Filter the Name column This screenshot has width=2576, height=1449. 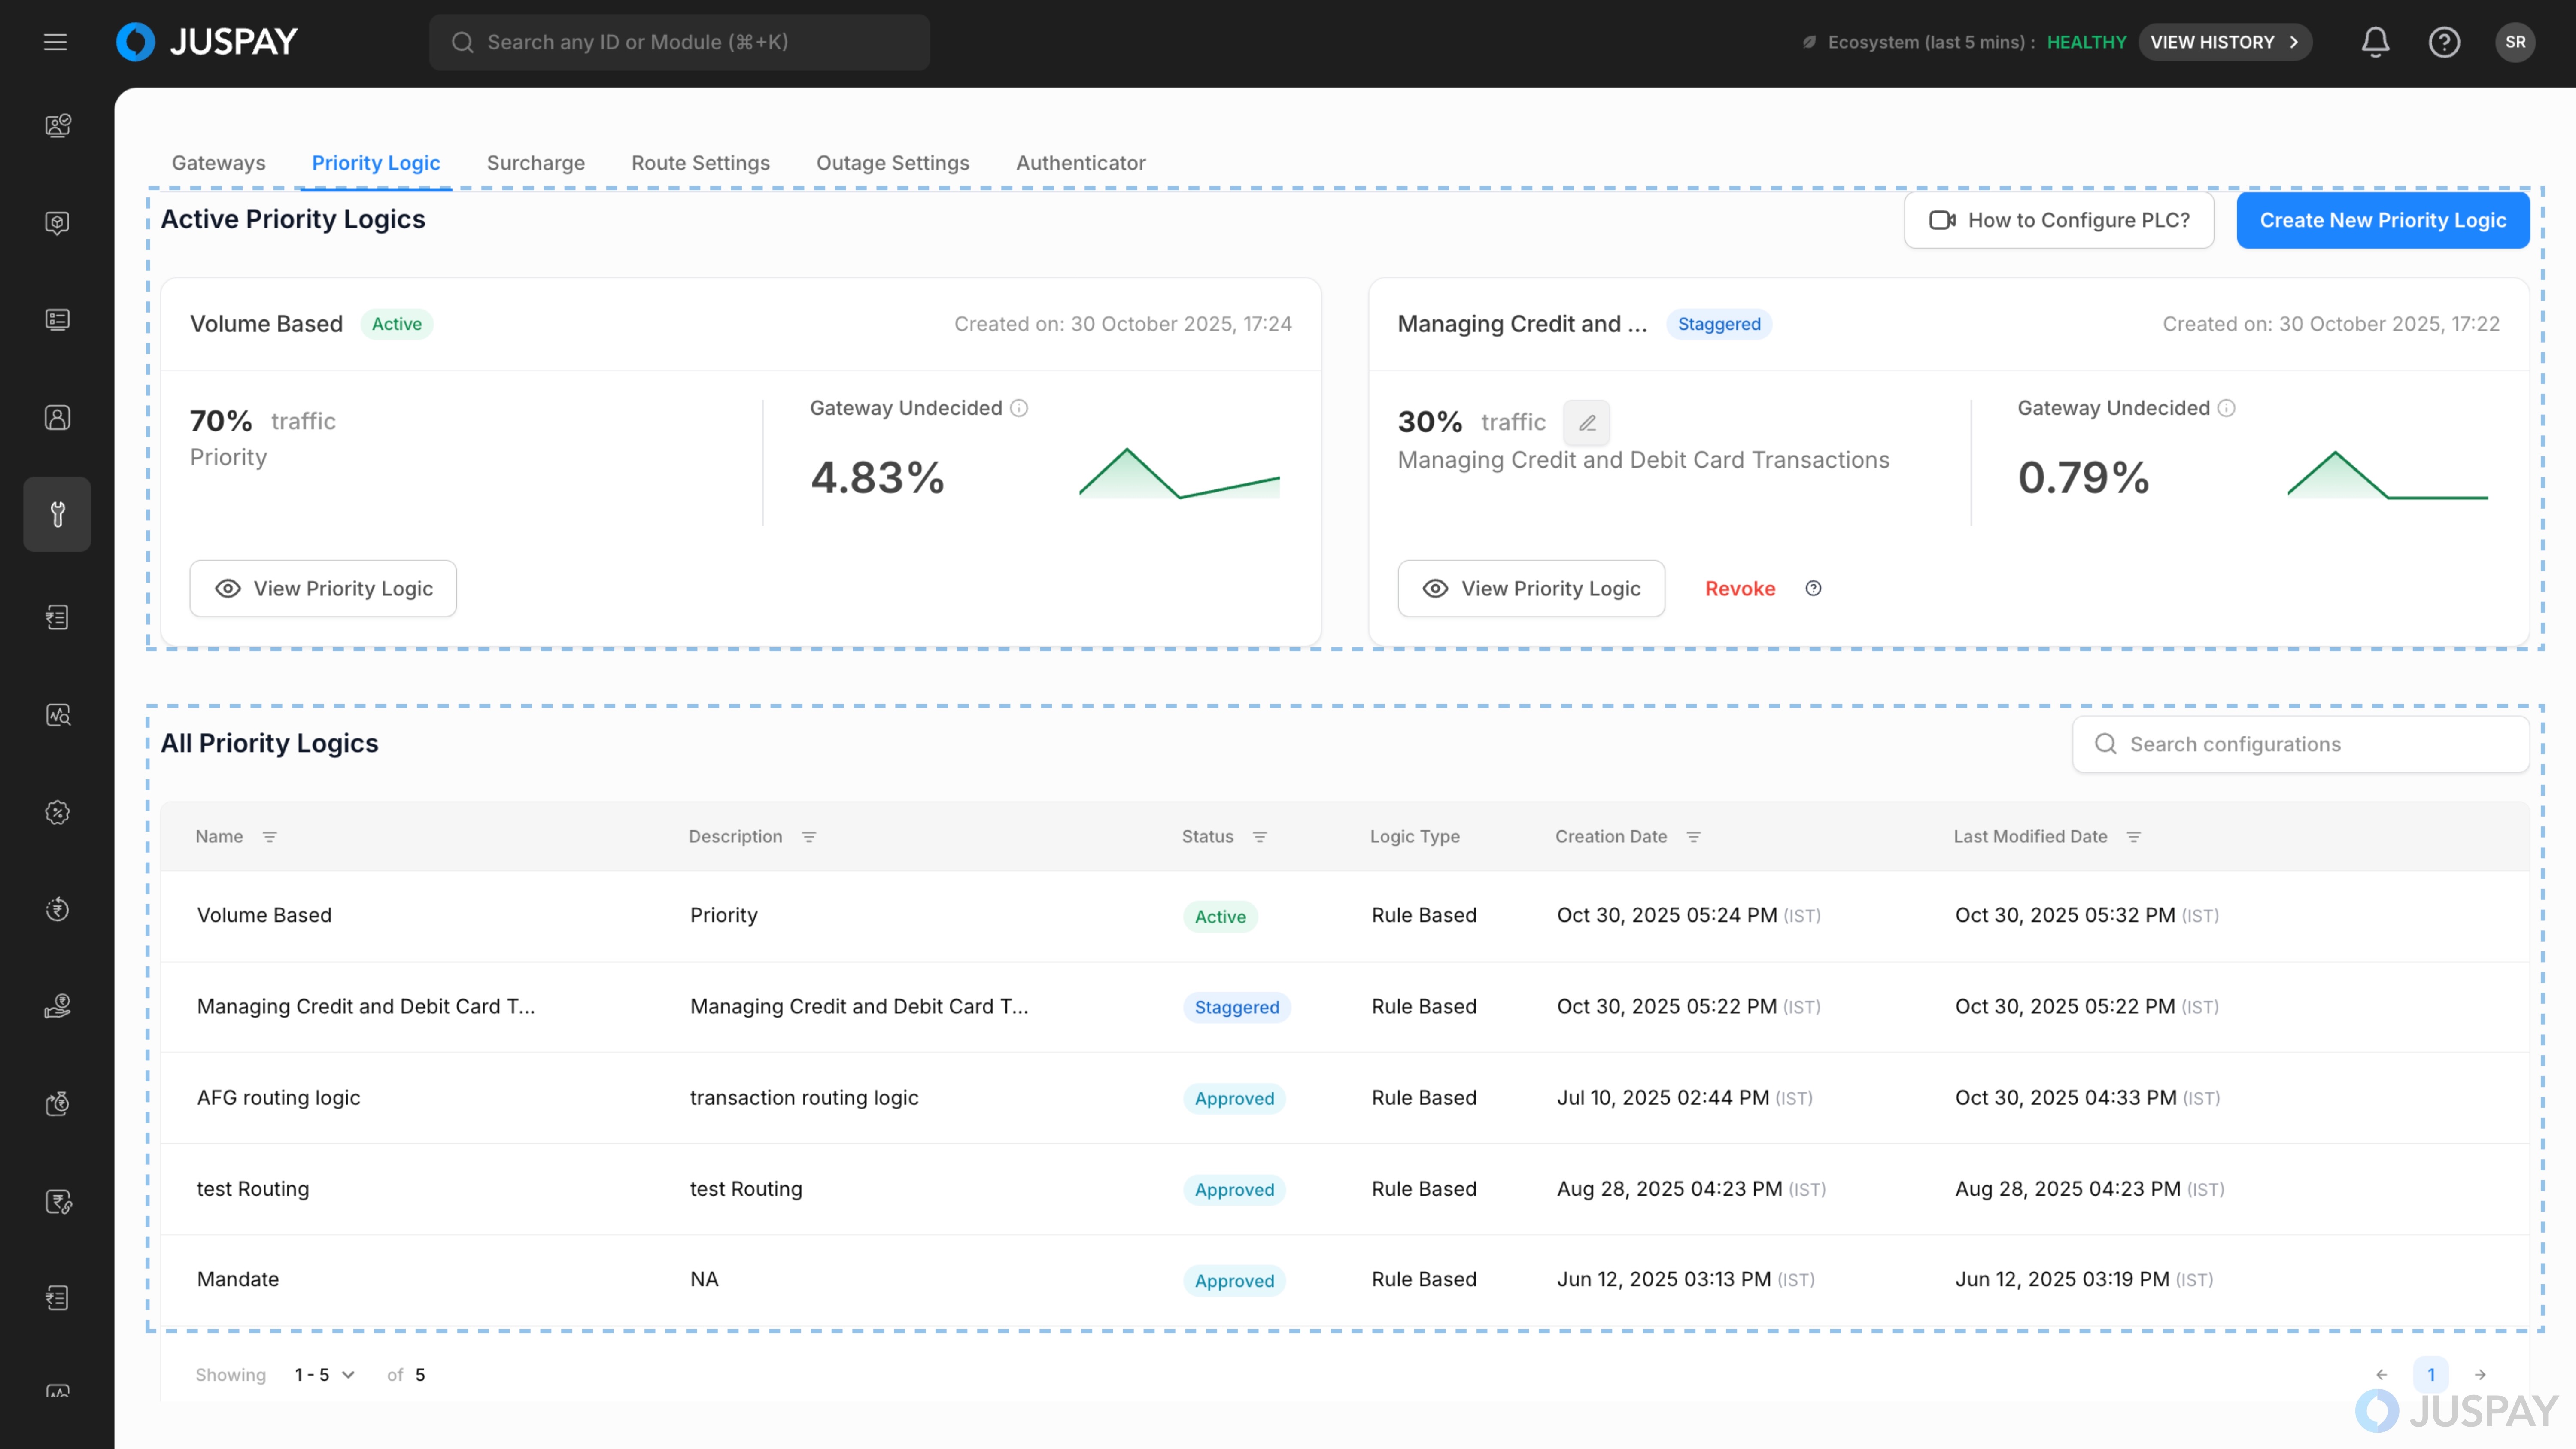pos(270,837)
